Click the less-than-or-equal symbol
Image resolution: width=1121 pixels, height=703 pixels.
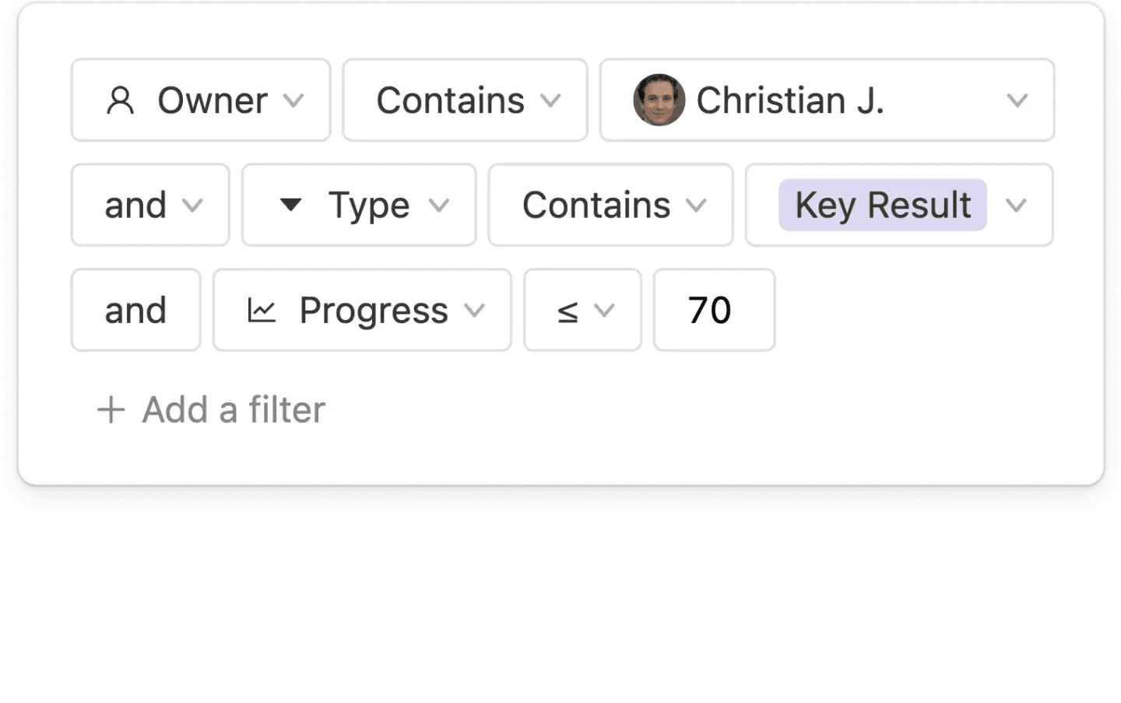click(x=568, y=311)
